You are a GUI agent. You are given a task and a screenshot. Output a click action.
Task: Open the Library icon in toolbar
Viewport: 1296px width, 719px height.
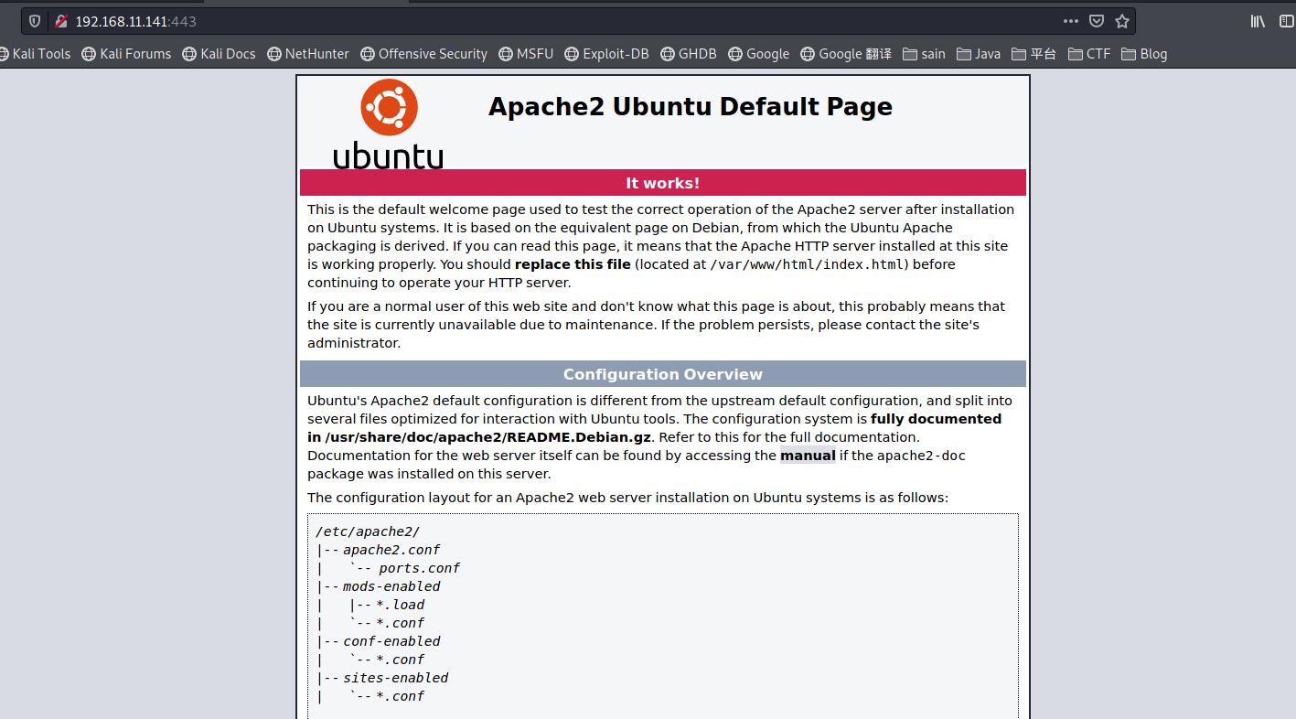[1258, 21]
